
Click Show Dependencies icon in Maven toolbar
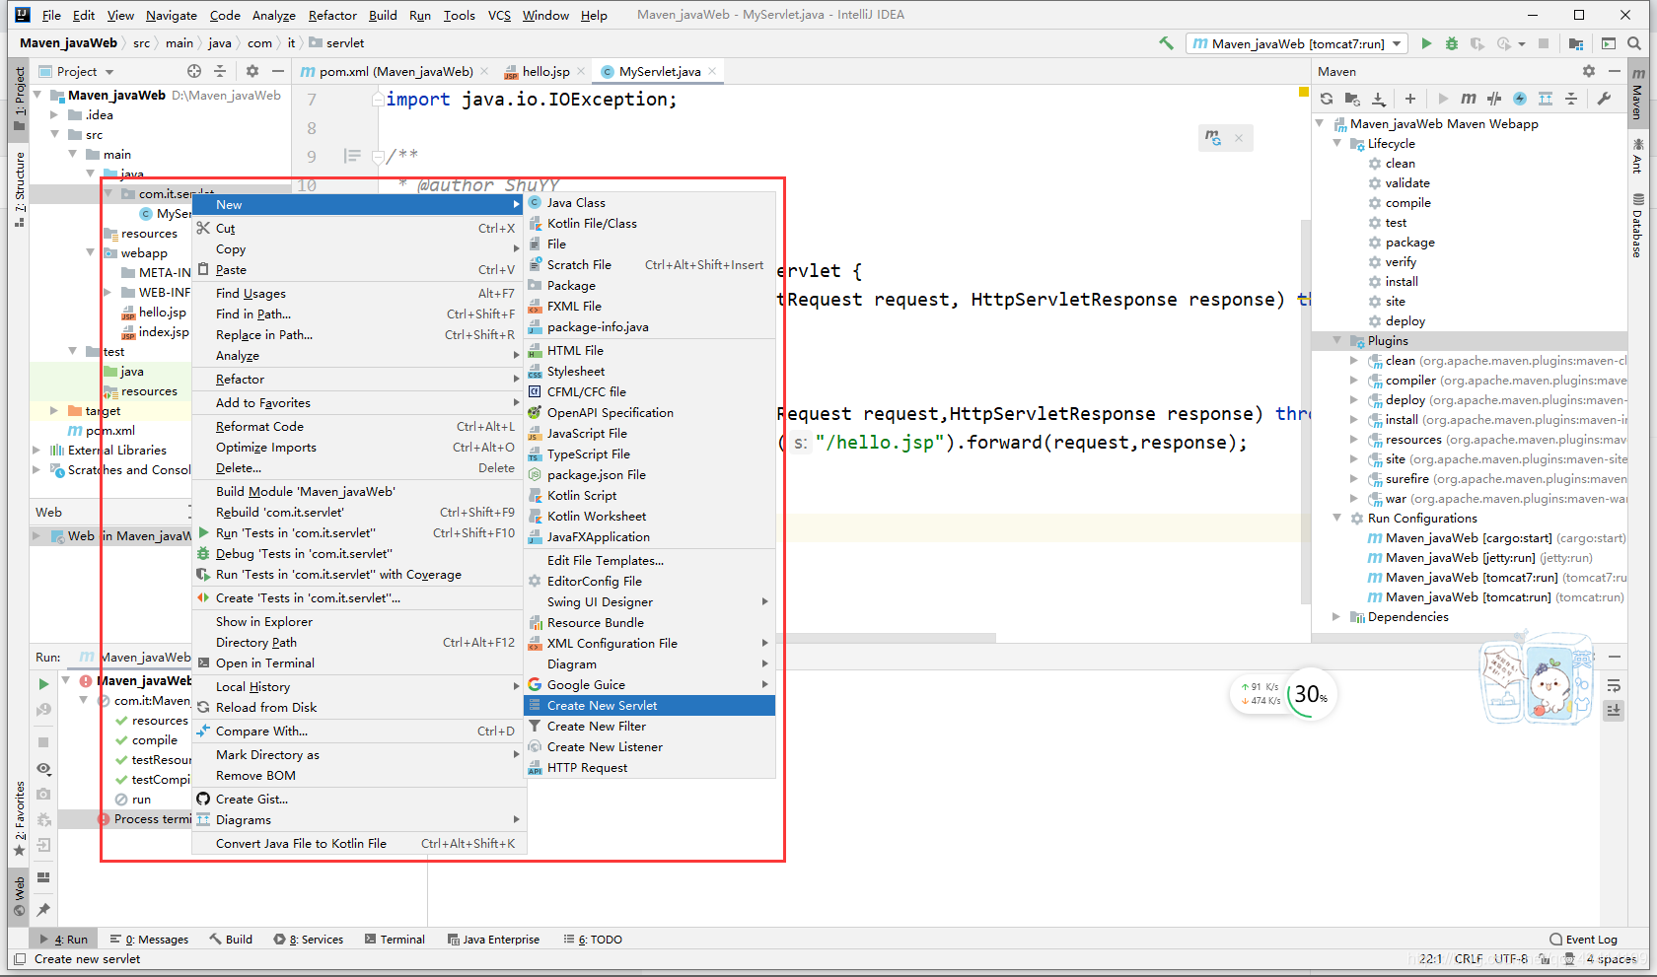(x=1546, y=99)
